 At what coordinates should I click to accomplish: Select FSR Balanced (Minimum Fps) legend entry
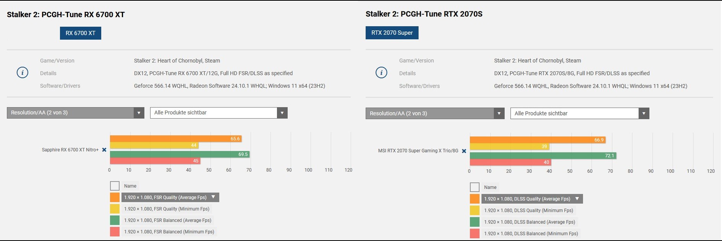[169, 232]
